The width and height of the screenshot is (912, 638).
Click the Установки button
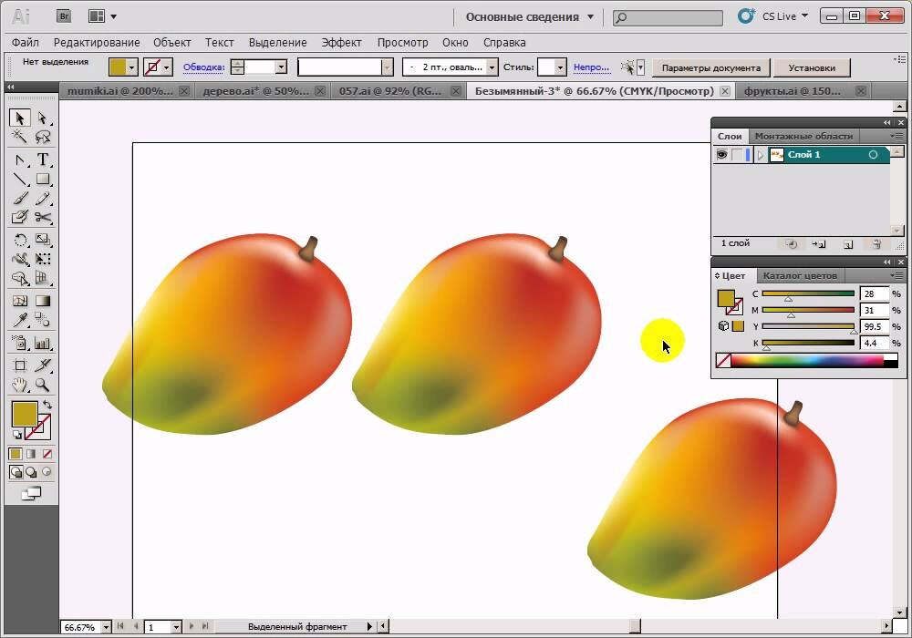(812, 68)
